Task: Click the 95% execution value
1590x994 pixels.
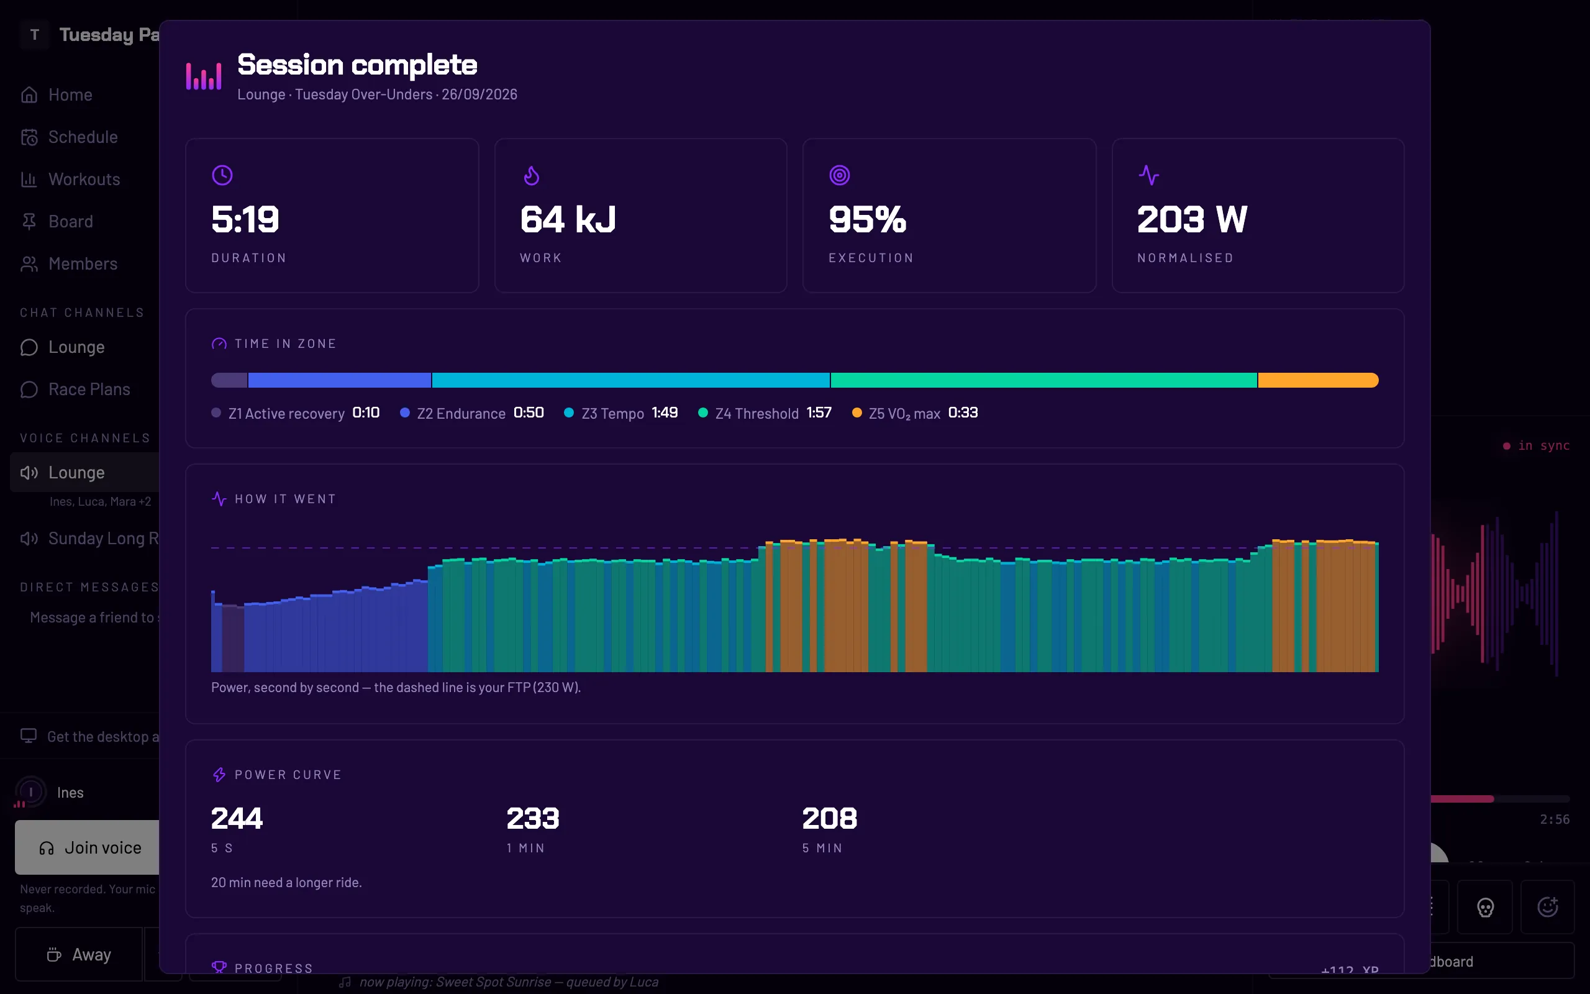Action: (867, 219)
